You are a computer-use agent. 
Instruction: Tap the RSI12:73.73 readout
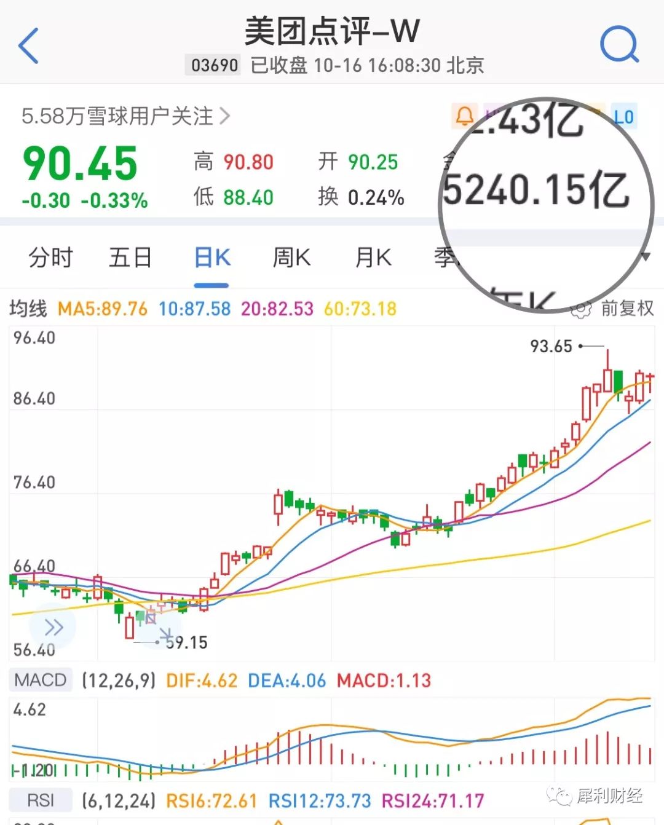pos(320,801)
